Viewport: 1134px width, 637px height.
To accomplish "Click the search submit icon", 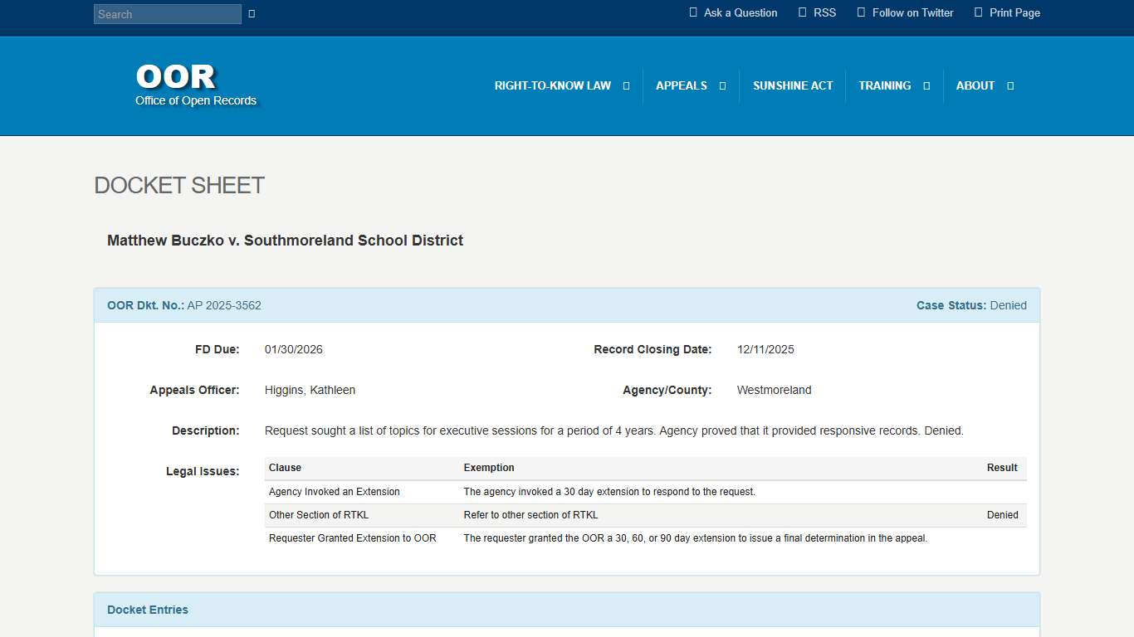I will [x=252, y=14].
